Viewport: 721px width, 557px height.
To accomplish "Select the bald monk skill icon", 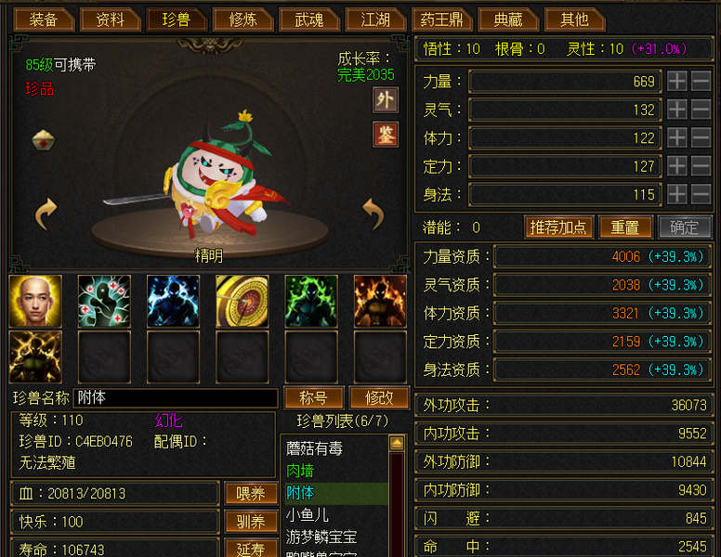I will (35, 301).
